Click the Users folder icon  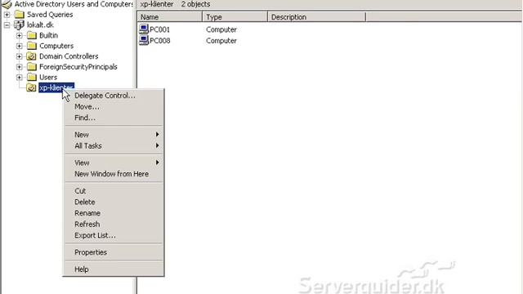coord(32,77)
